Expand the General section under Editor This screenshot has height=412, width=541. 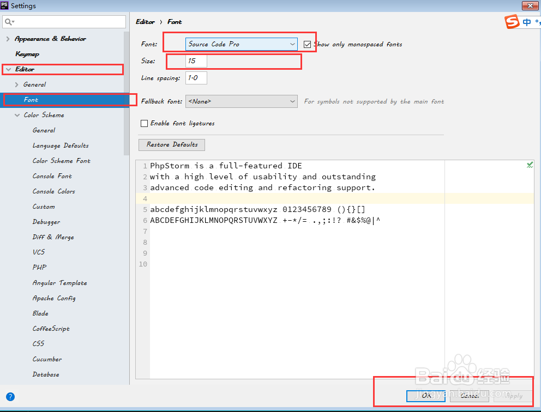click(x=16, y=84)
